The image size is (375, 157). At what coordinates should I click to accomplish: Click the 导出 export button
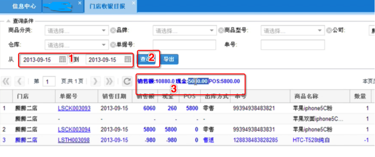(169, 59)
